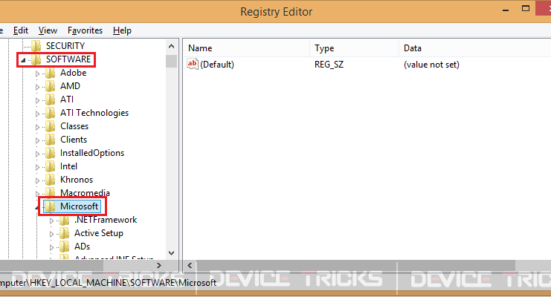Open the Edit menu
The image size is (551, 297).
click(21, 30)
